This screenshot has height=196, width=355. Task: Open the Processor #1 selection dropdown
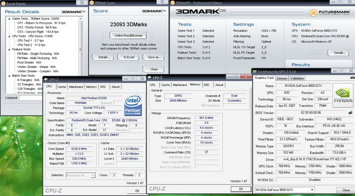93,175
